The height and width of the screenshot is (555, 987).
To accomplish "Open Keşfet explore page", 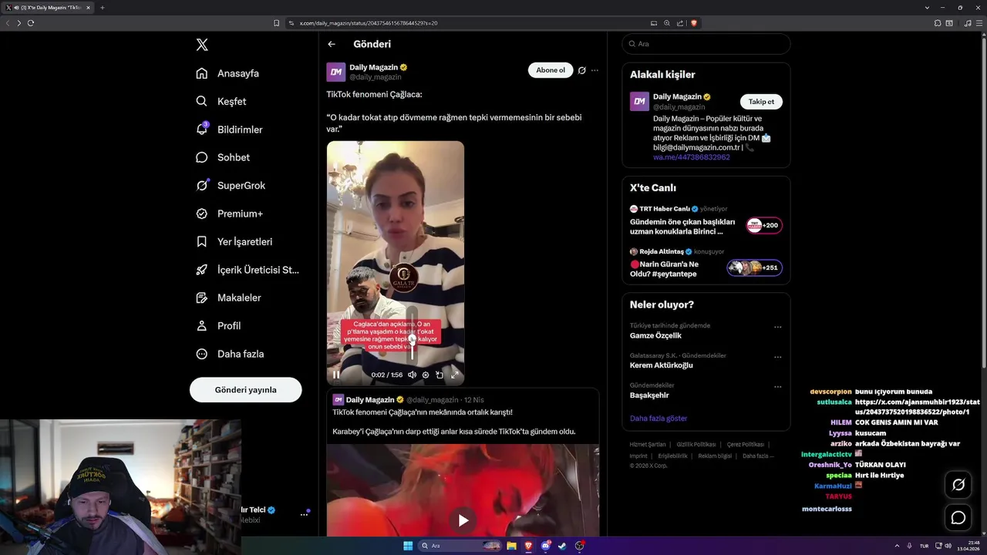I will 221,101.
